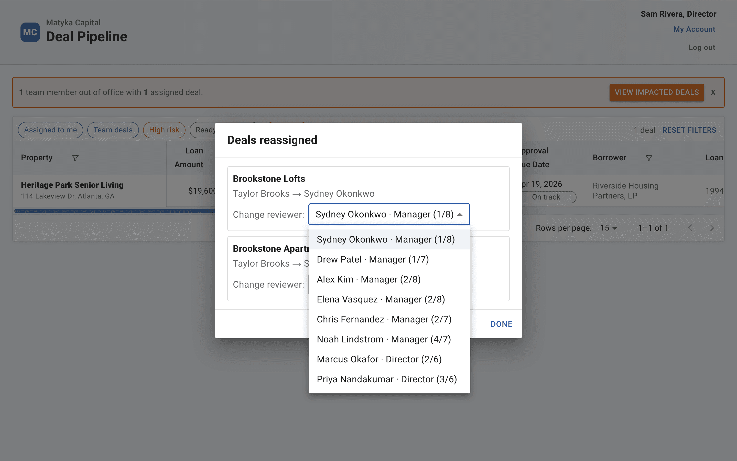Screen dimensions: 737x461
Task: Toggle the Assigned to me filter chip
Action: 51,130
